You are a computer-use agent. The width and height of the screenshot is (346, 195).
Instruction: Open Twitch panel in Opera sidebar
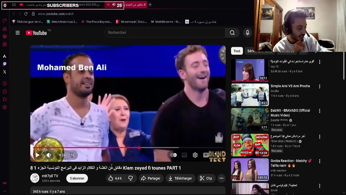(x=5, y=64)
